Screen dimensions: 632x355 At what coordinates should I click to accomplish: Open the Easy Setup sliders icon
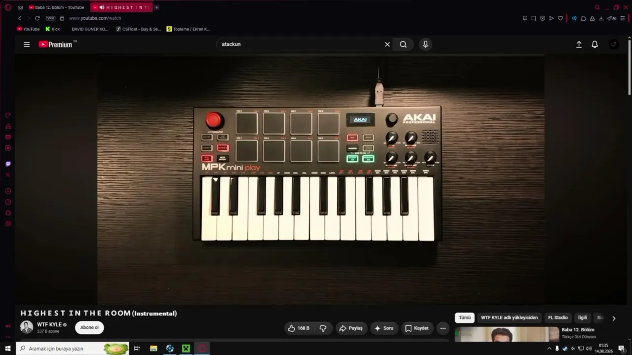click(623, 18)
